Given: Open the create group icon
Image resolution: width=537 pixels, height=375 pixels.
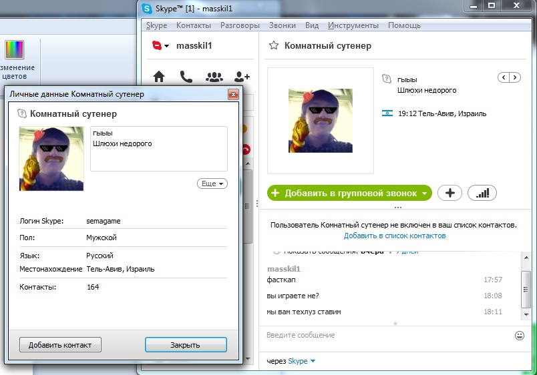Looking at the screenshot, I should point(214,77).
